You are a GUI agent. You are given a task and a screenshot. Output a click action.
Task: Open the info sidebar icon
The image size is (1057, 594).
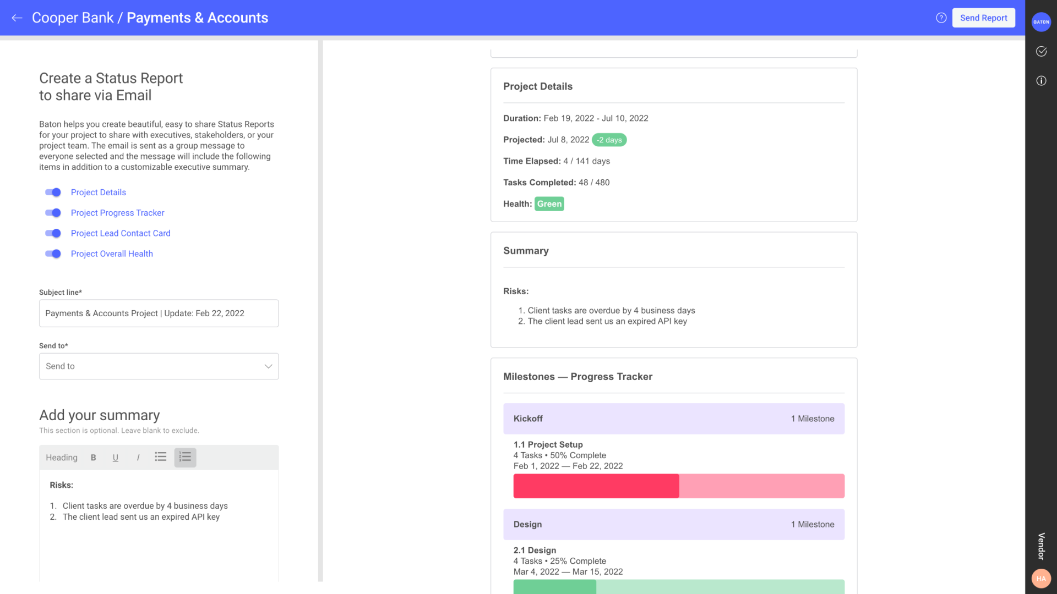pos(1041,81)
